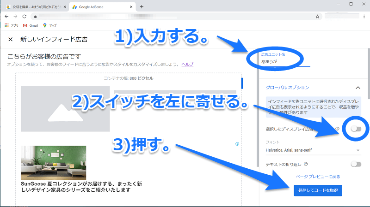Viewport: 370px width, 207px height.
Task: Open the Help (ヘルプ) link
Action: pos(187,64)
